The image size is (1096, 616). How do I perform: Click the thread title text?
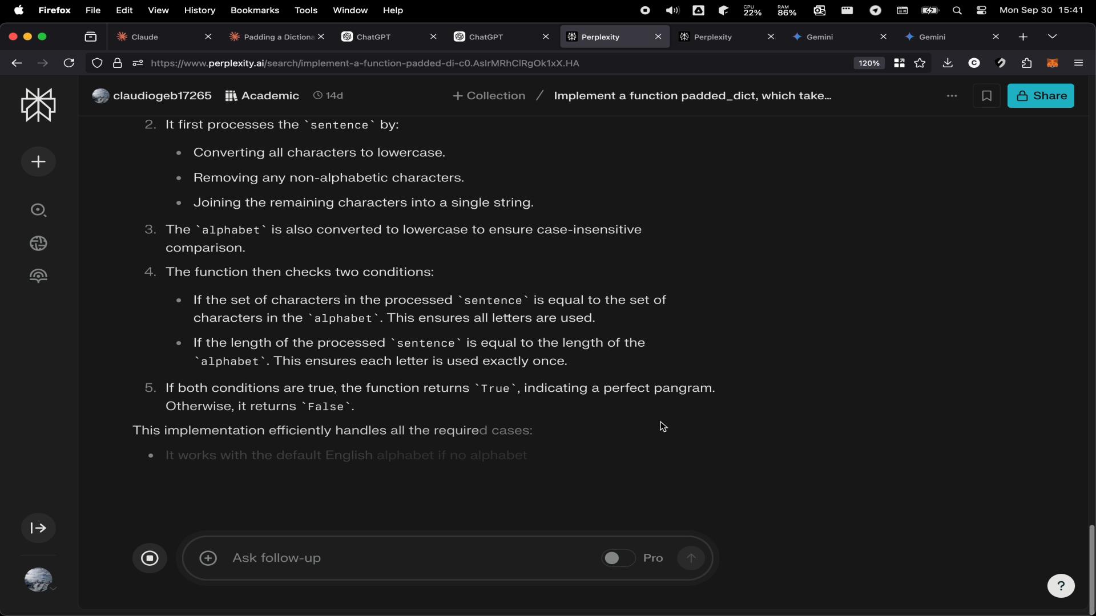pyautogui.click(x=692, y=96)
